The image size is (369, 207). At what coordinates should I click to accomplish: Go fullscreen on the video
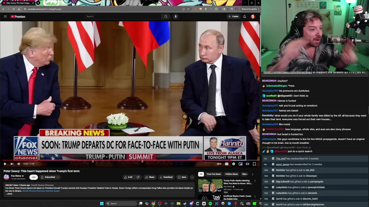tap(254, 164)
